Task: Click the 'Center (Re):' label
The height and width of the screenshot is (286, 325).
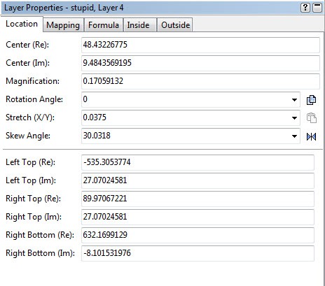Action: (27, 45)
